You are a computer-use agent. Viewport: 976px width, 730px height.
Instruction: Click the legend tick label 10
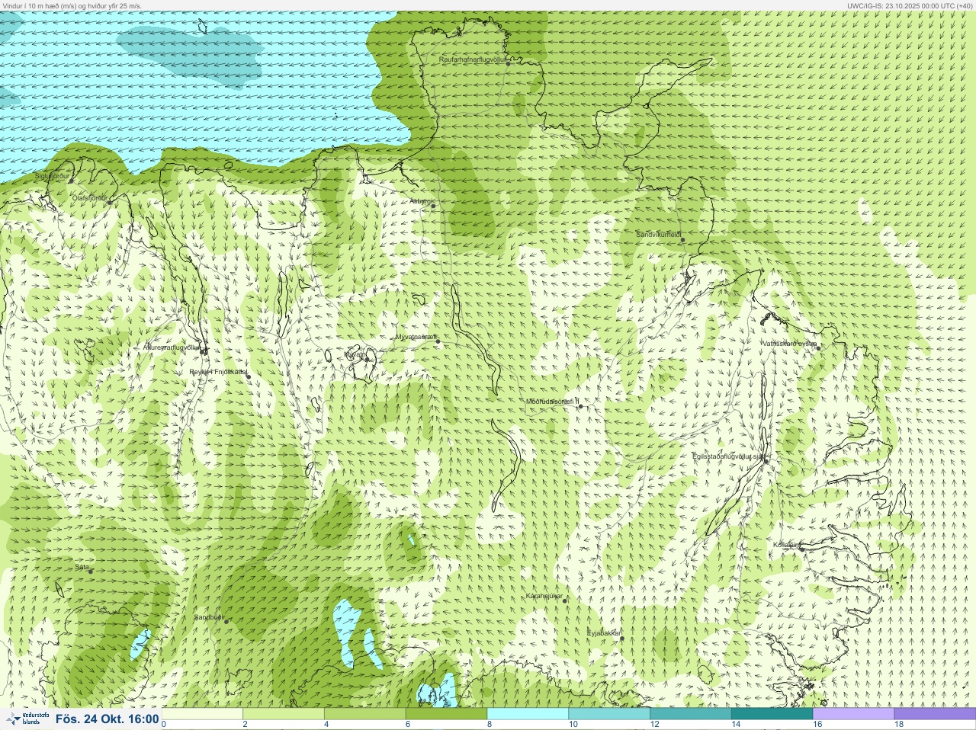point(573,725)
